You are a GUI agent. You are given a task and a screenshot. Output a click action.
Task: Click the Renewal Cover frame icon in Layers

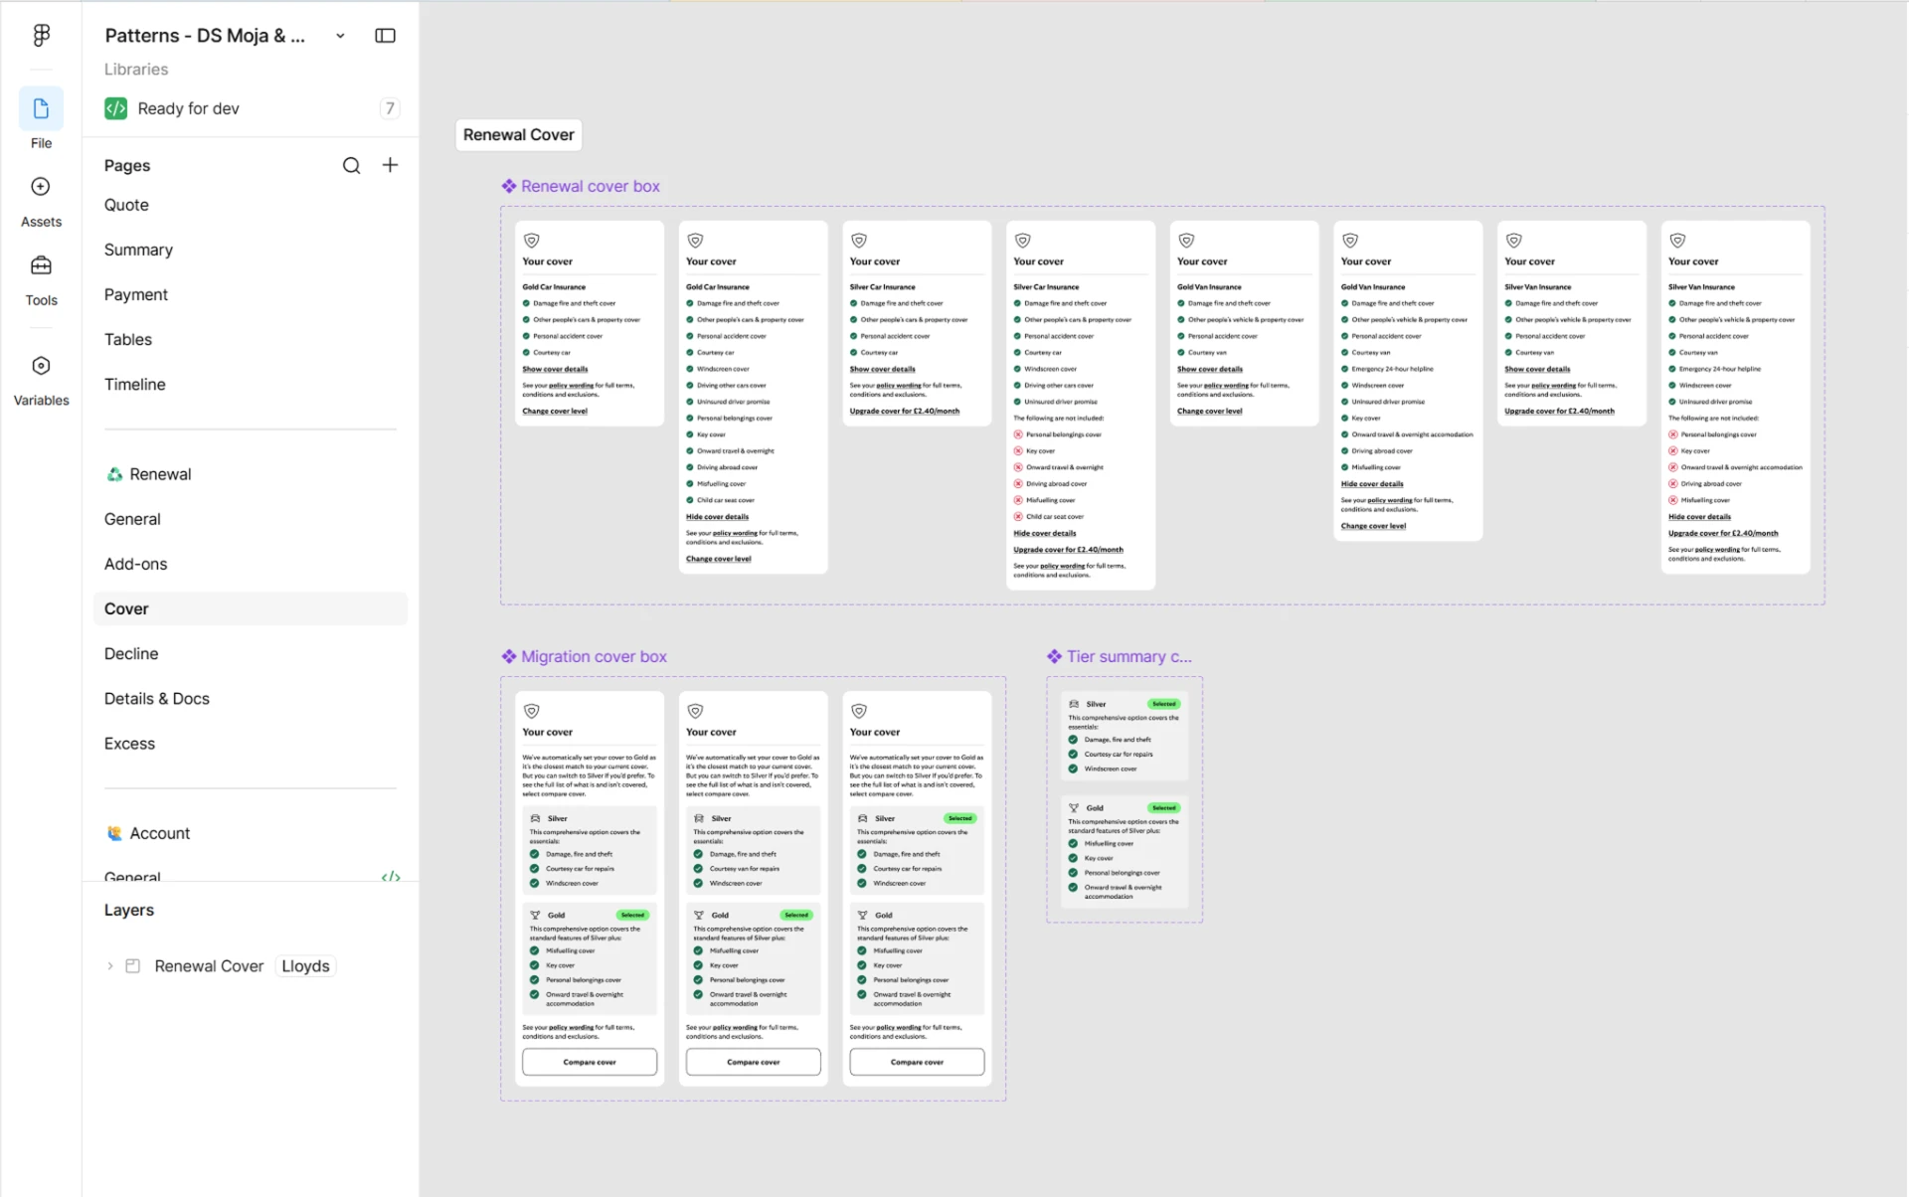pyautogui.click(x=133, y=966)
